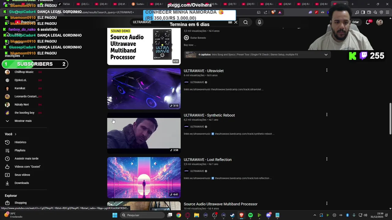
Task: Open Histórico in the sidebar
Action: (x=20, y=142)
